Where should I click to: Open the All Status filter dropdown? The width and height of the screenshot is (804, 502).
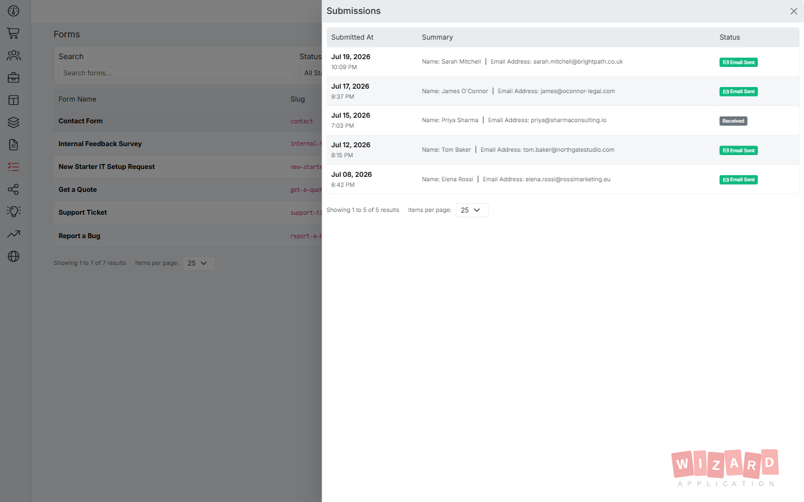(x=311, y=73)
